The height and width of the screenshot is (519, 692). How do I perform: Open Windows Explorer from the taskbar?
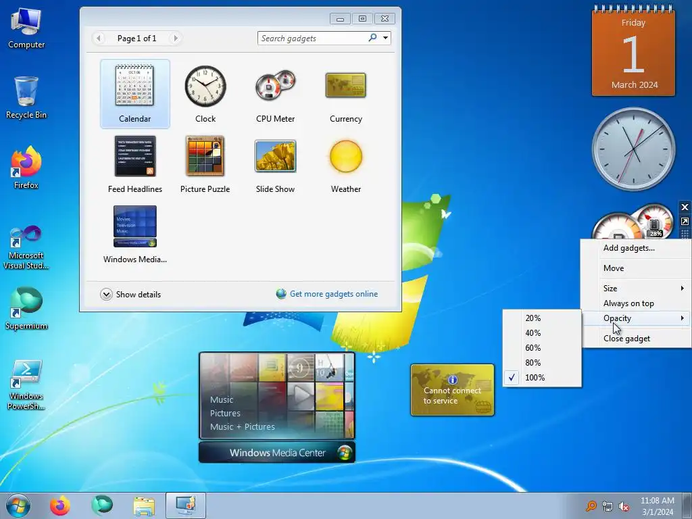coord(144,505)
